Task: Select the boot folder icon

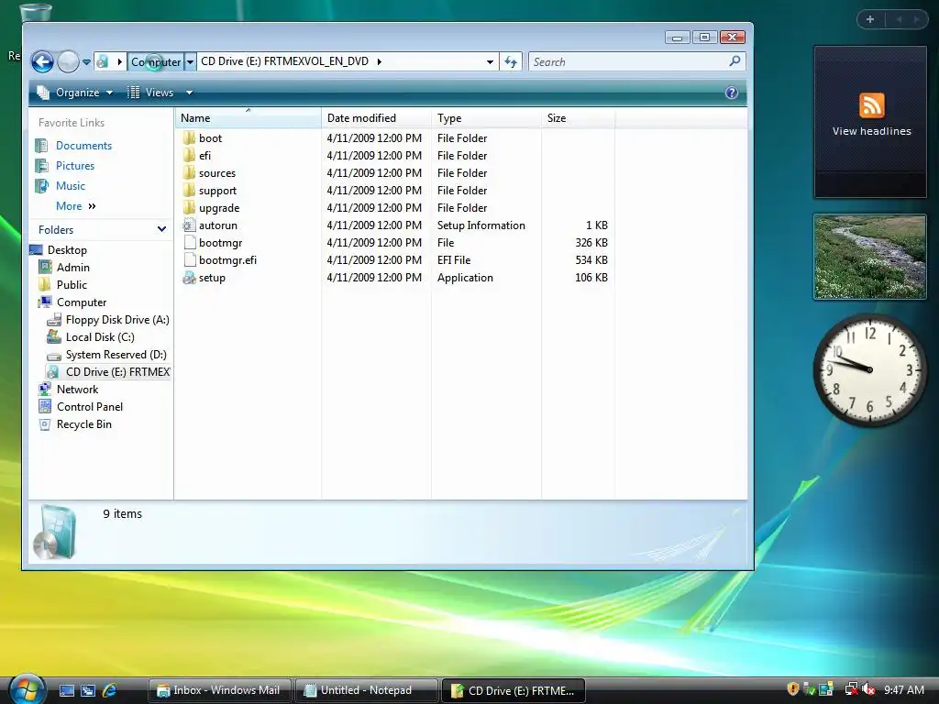Action: coord(189,137)
